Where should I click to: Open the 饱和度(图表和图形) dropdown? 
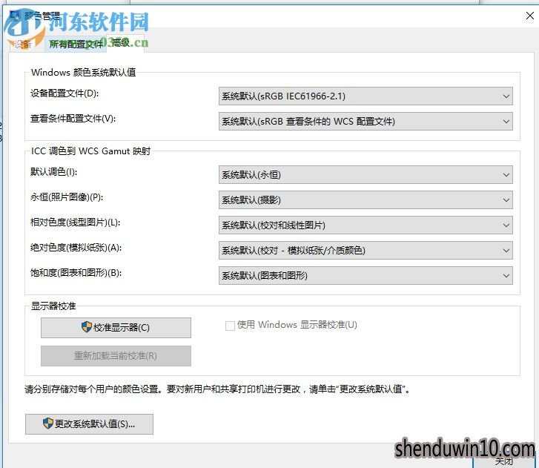[366, 275]
